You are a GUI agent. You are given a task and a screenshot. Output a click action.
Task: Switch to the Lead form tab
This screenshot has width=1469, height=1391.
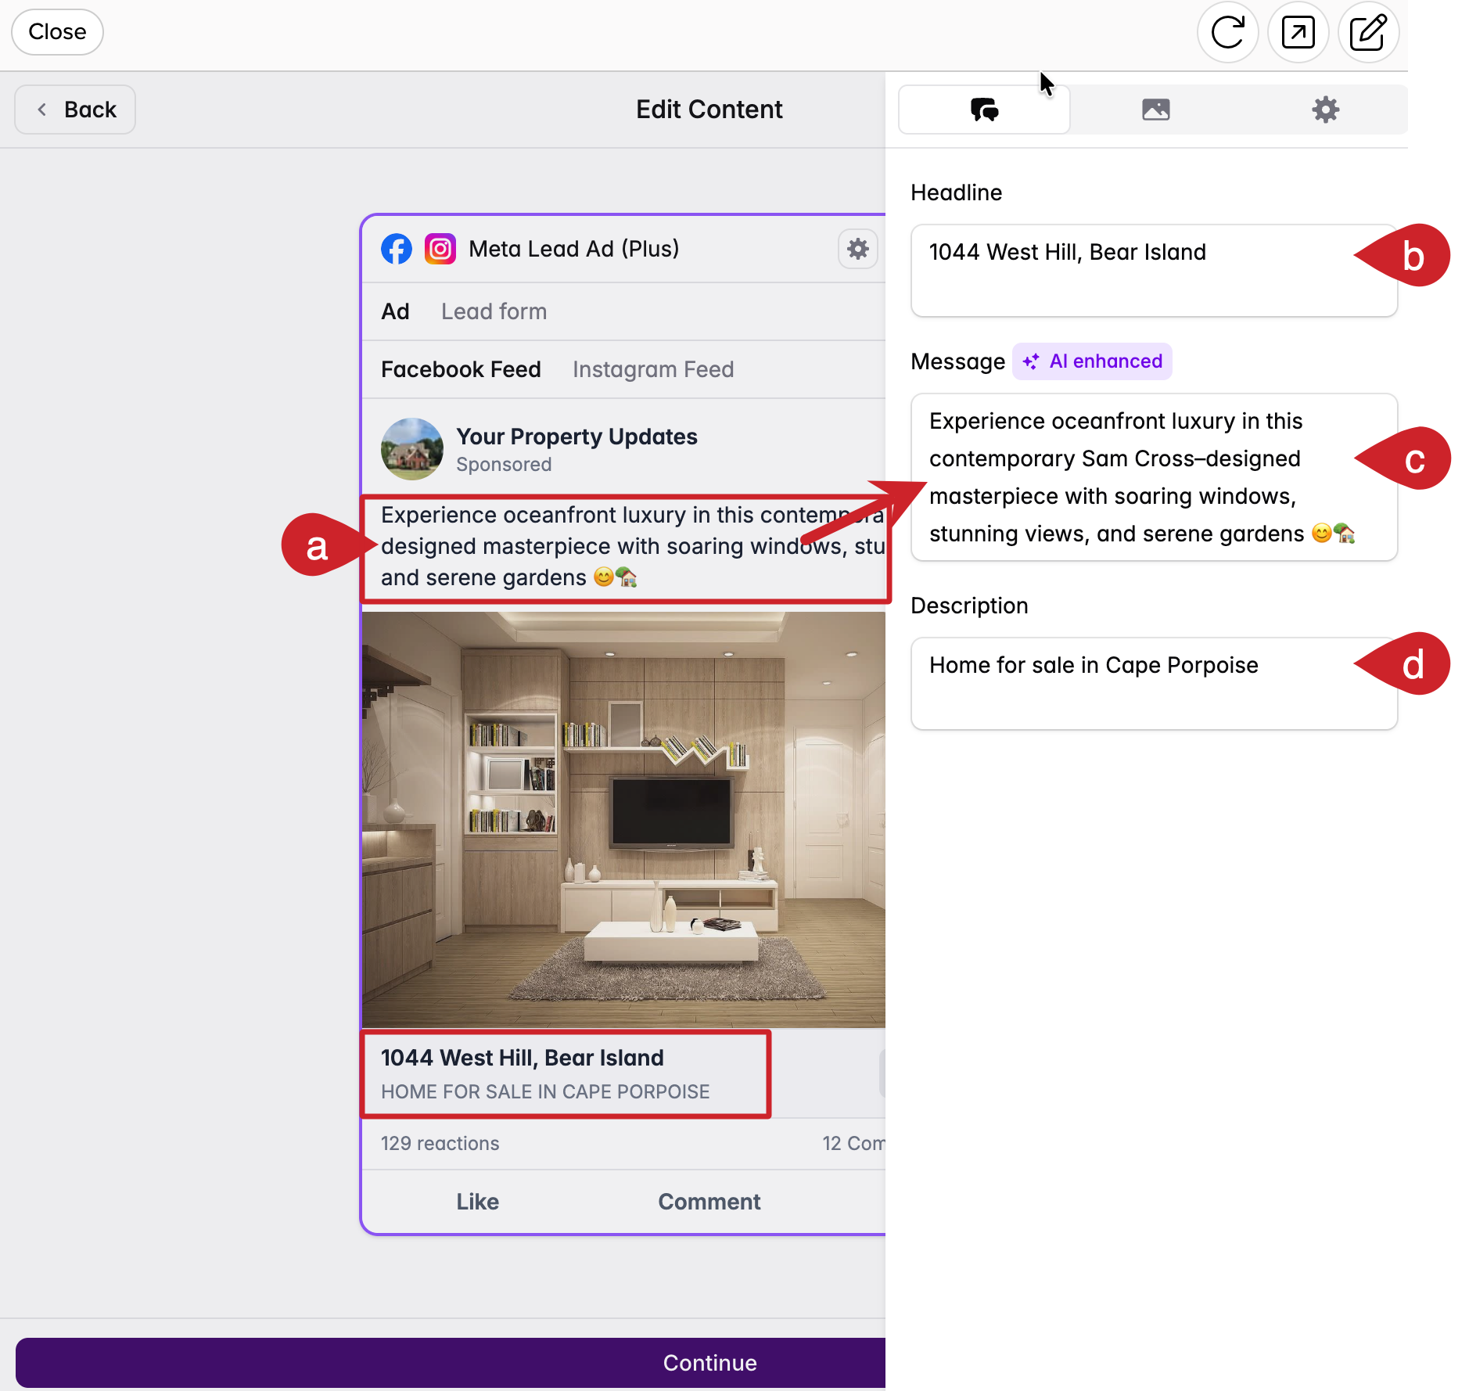[x=494, y=311]
